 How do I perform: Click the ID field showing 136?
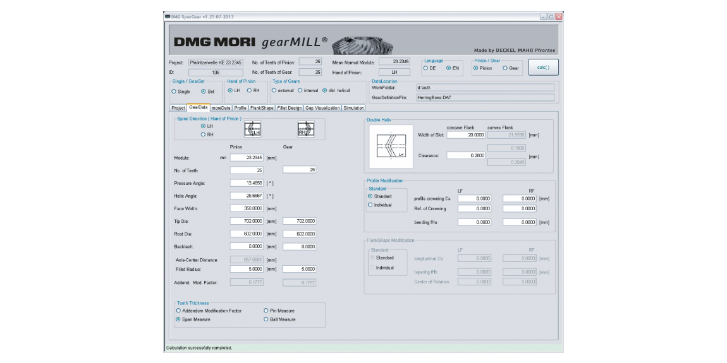pos(215,72)
